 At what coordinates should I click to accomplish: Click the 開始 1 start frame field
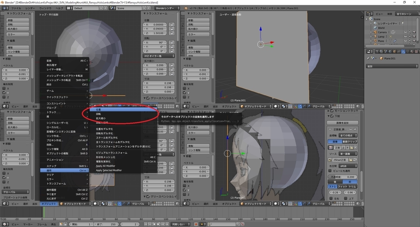[81, 224]
